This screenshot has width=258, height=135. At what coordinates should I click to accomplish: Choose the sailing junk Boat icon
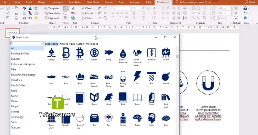tap(80, 76)
